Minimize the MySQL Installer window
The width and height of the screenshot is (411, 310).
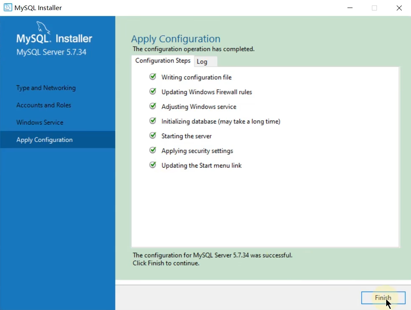[350, 8]
